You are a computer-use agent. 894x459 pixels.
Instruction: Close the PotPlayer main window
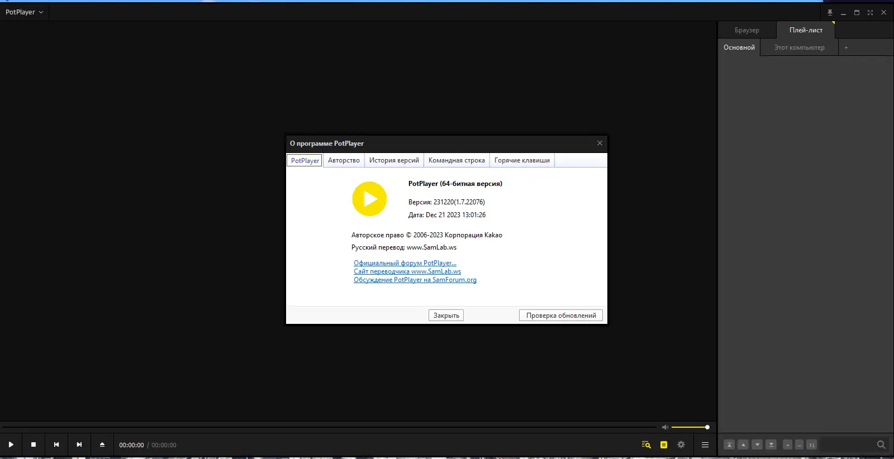point(883,12)
